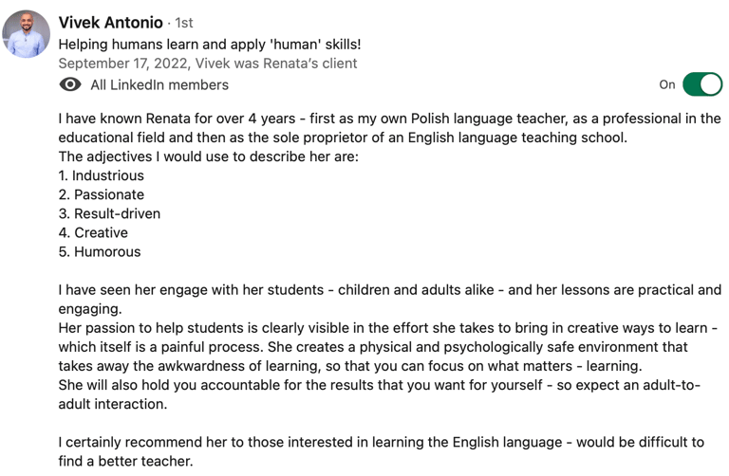Click the '4. Creative' list item
The height and width of the screenshot is (476, 729).
click(93, 232)
